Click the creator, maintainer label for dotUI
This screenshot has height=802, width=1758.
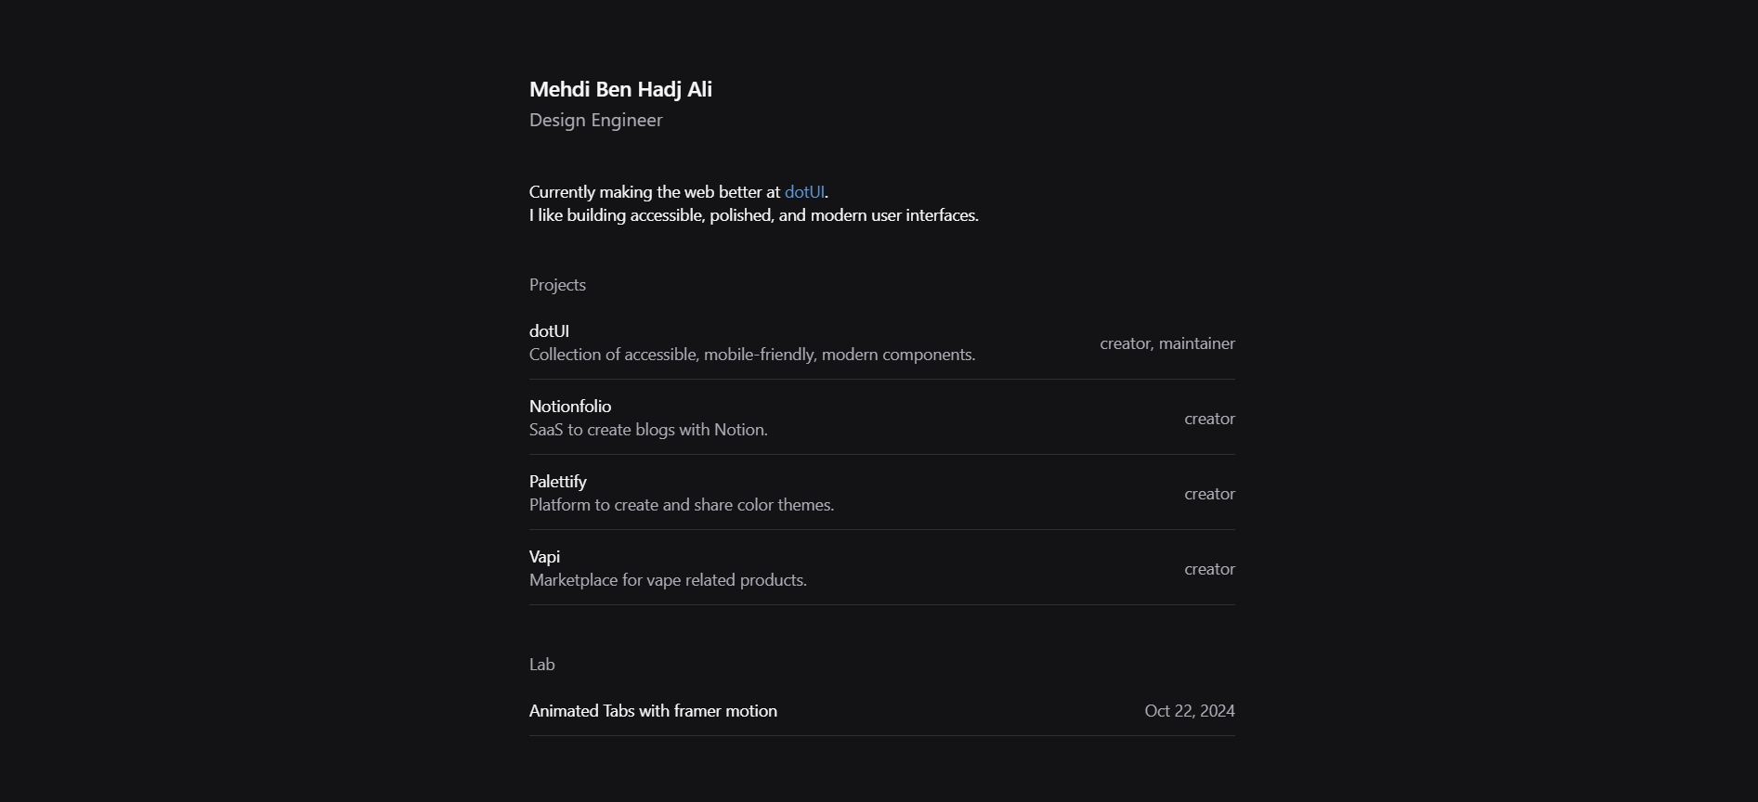point(1166,343)
